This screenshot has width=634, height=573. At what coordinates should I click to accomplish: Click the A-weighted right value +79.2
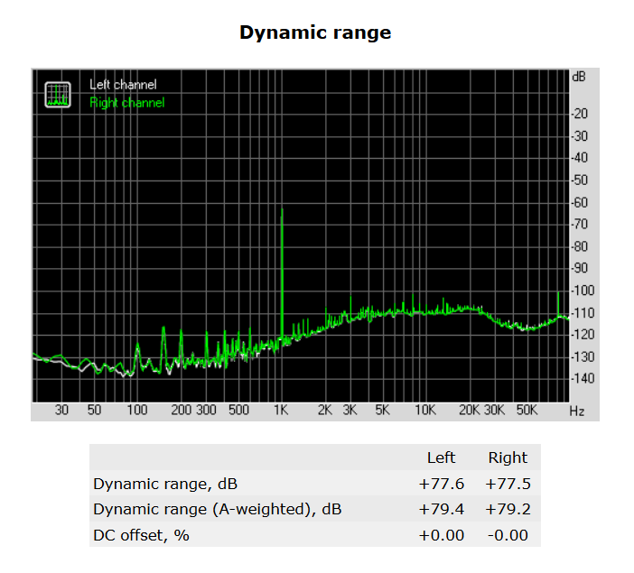point(508,509)
